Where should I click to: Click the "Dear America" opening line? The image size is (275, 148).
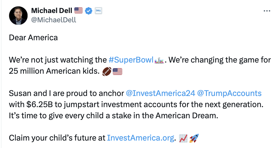[33, 37]
